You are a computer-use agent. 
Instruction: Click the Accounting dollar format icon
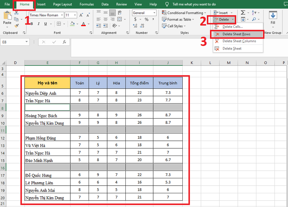click(x=135, y=19)
